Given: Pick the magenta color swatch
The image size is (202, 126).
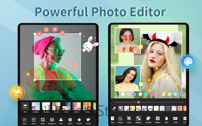Looking at the screenshot, I should point(152,94).
